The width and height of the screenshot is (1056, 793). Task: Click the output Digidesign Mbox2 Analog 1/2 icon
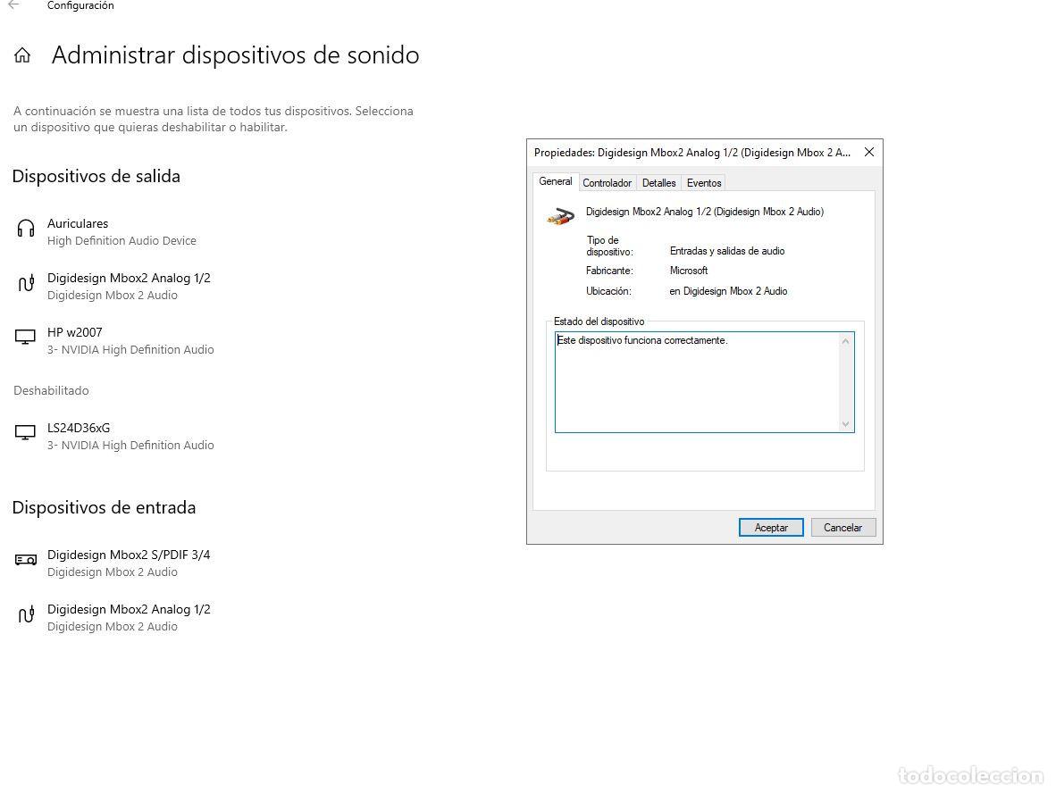(26, 283)
